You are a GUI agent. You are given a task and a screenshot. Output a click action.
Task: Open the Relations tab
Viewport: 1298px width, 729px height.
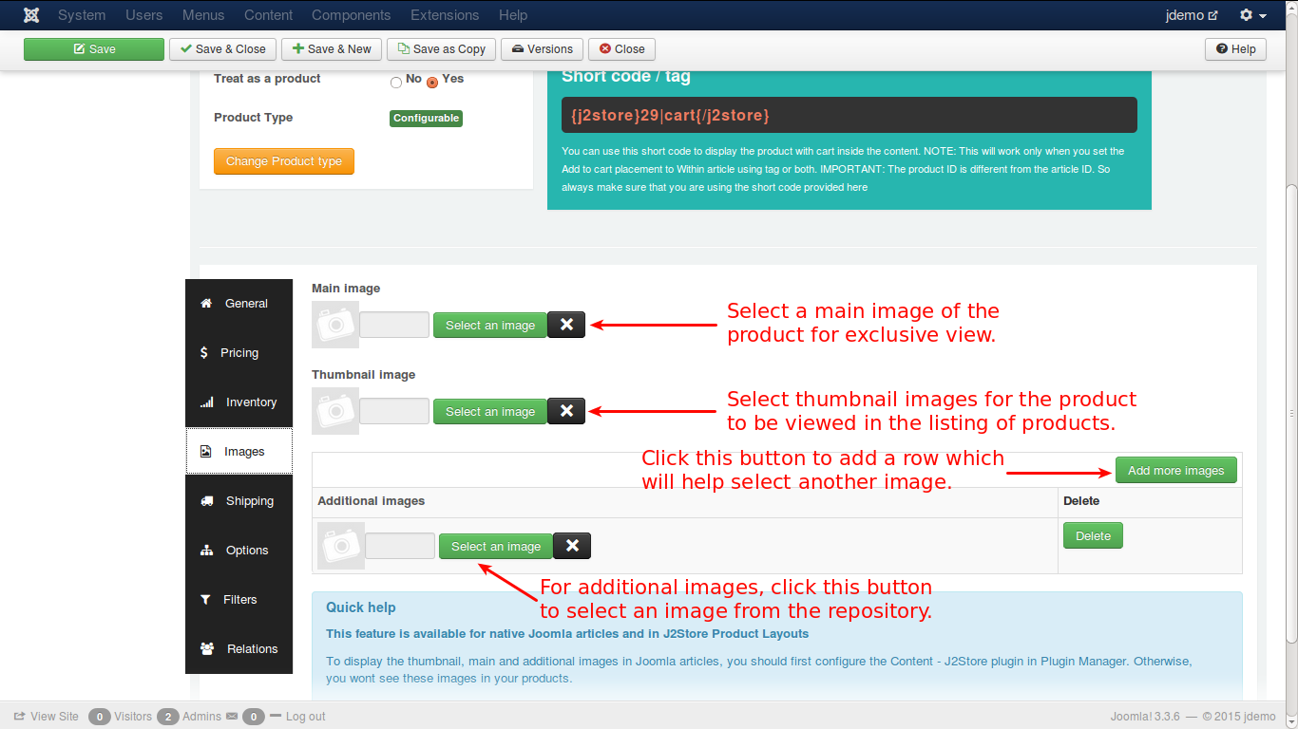coord(239,649)
